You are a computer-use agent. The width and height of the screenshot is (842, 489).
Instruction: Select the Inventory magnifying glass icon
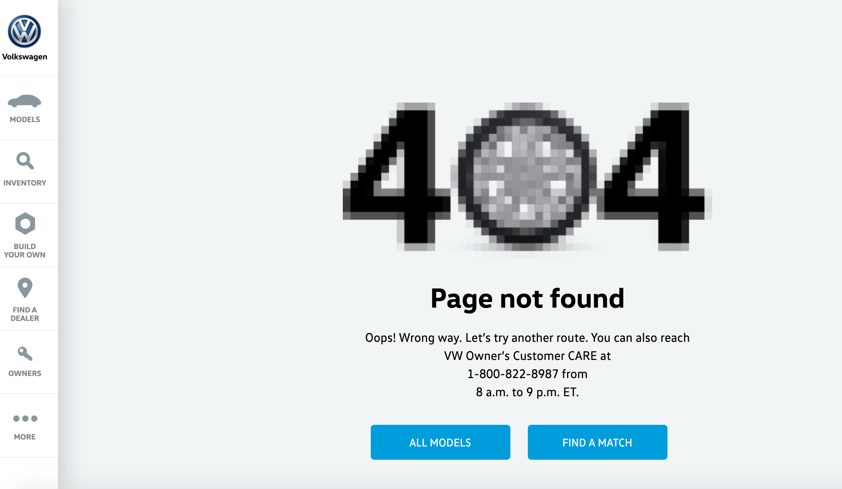click(x=25, y=161)
